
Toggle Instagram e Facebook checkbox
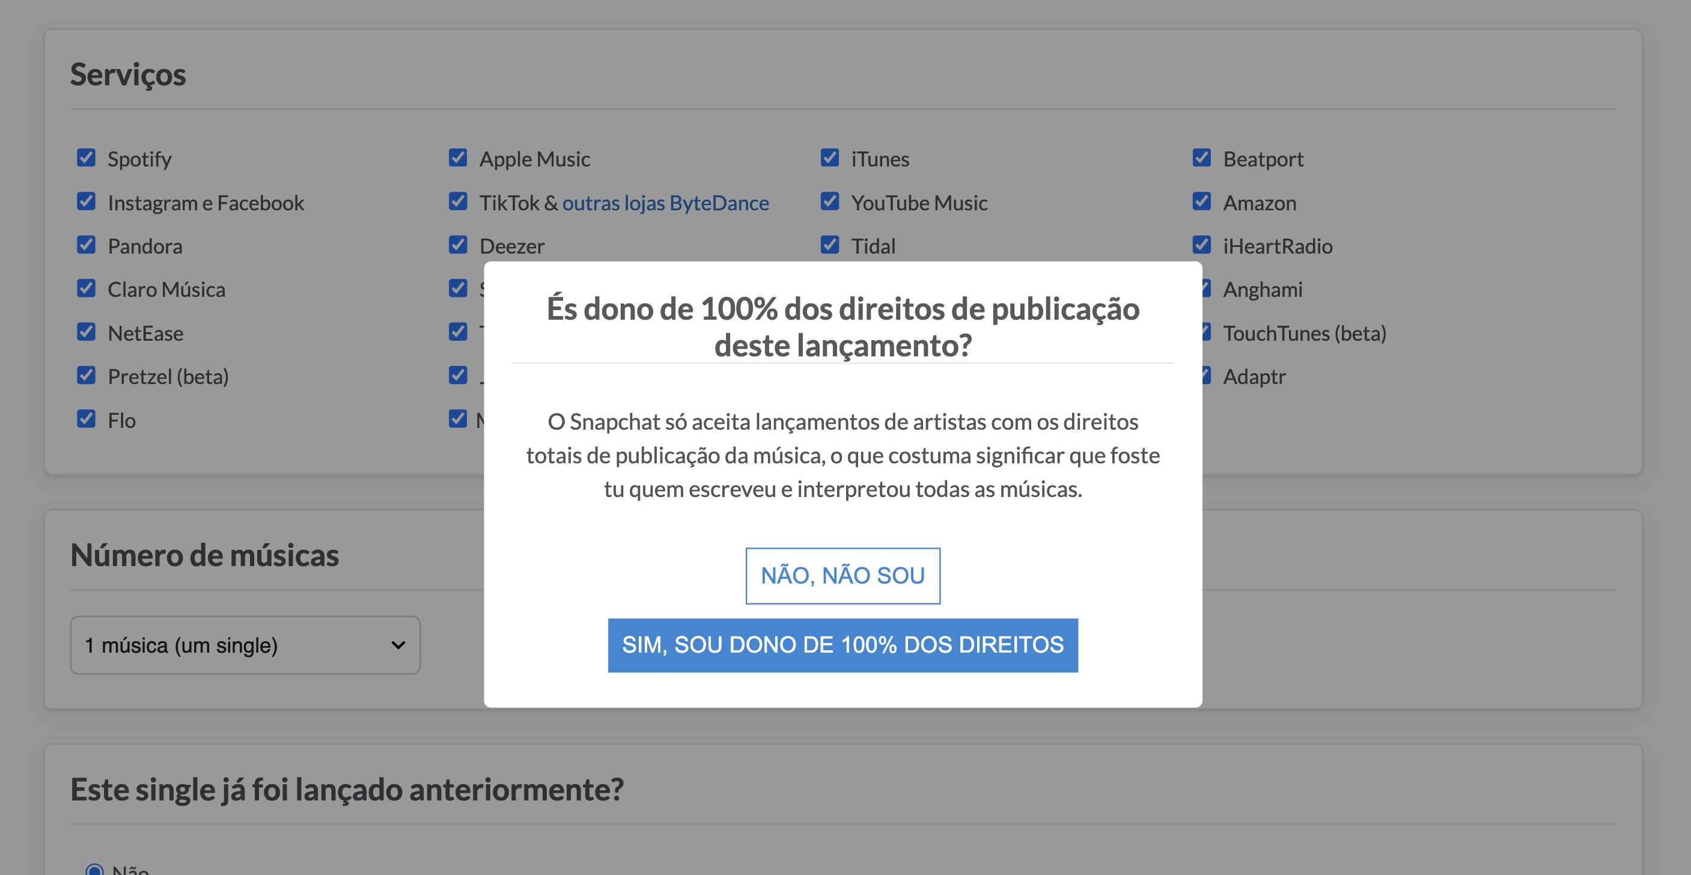click(x=86, y=201)
